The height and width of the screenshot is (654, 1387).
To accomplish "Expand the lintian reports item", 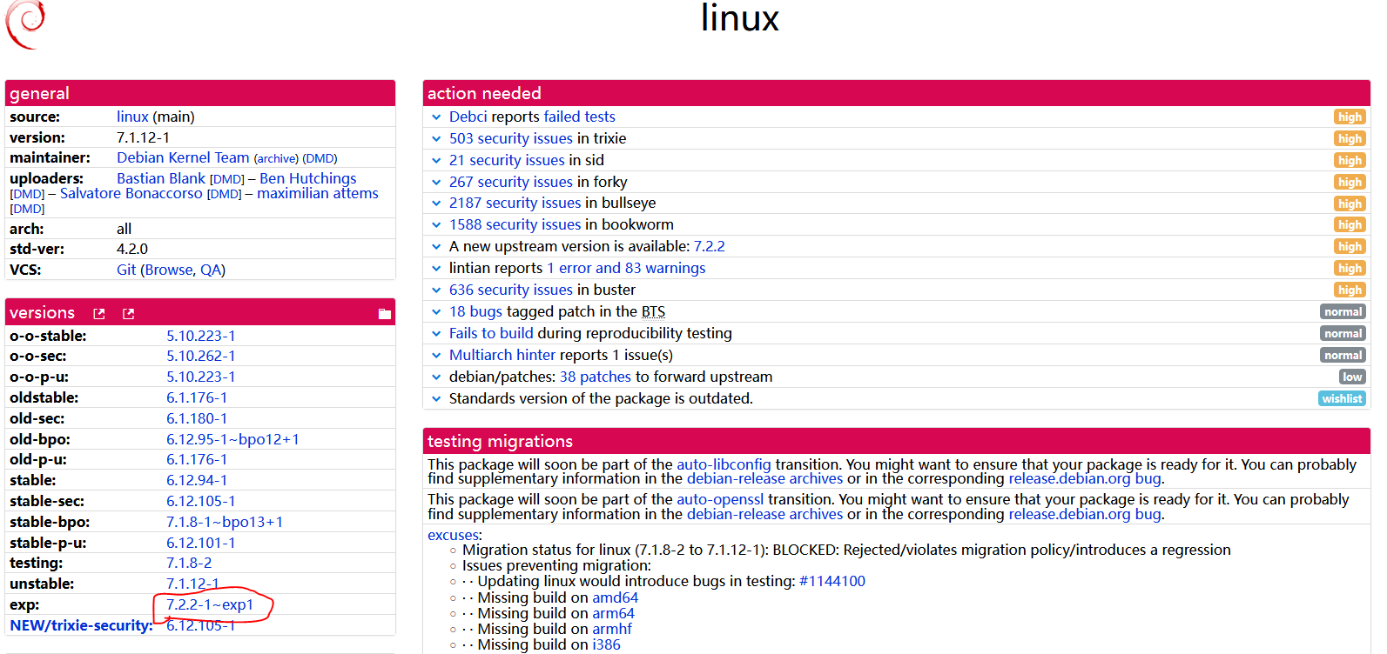I will click(436, 268).
